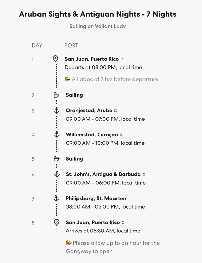
Task: Open the St. John's, Antigua & Barbuda link
Action: (x=103, y=174)
